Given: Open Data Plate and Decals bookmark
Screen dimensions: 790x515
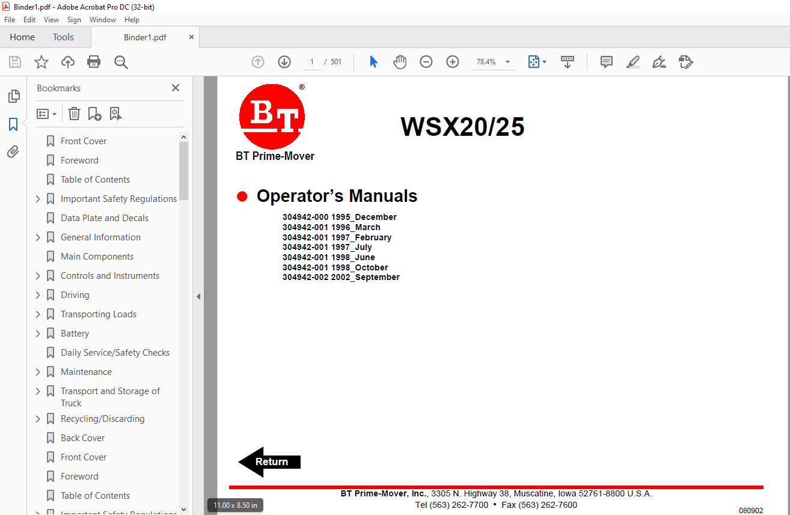Looking at the screenshot, I should tap(105, 218).
